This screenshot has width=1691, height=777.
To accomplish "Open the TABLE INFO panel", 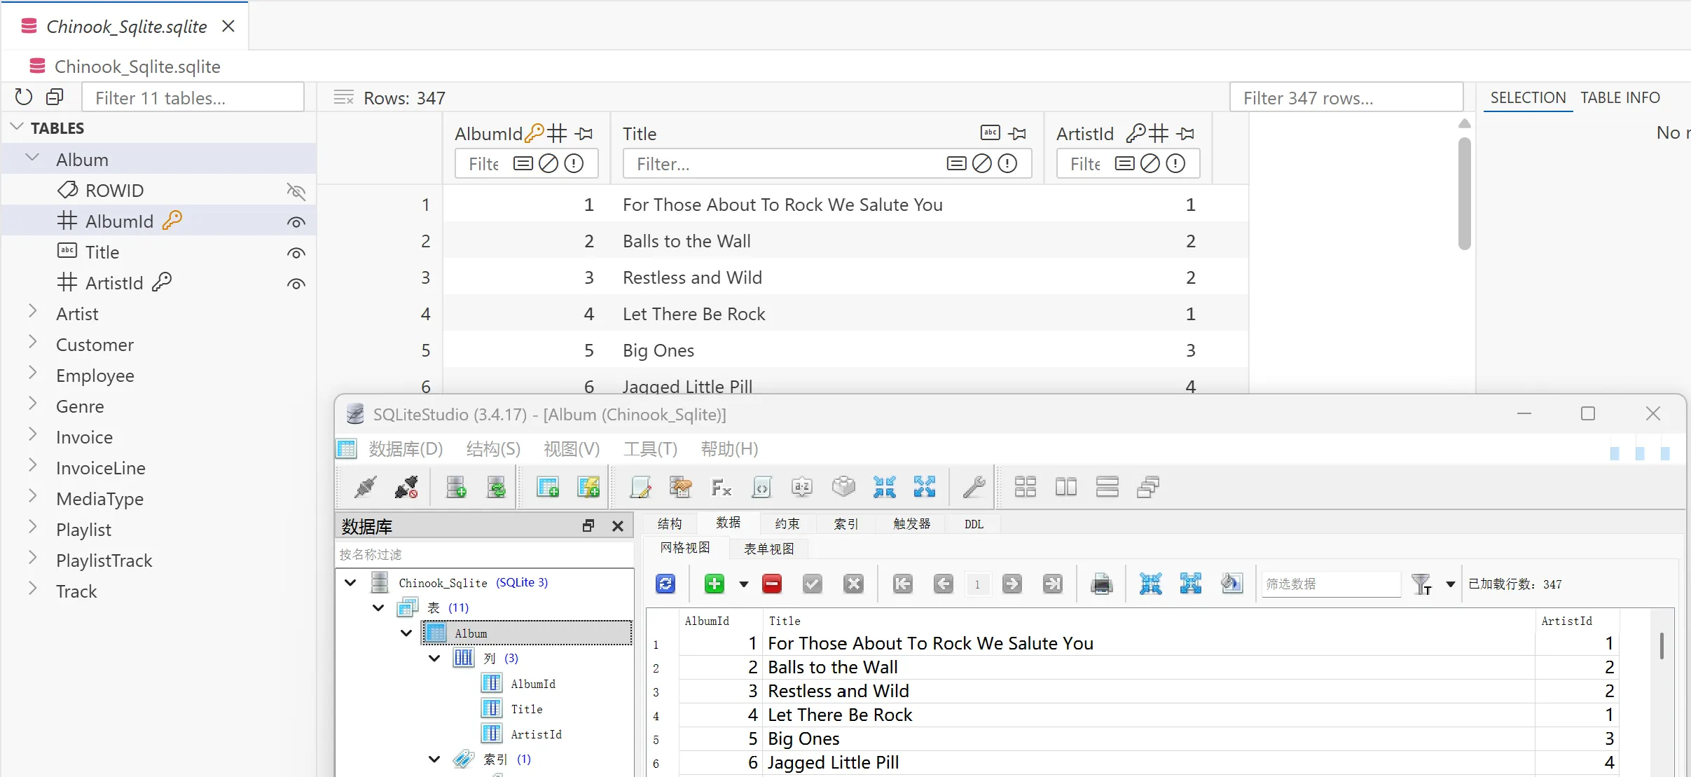I will coord(1620,97).
